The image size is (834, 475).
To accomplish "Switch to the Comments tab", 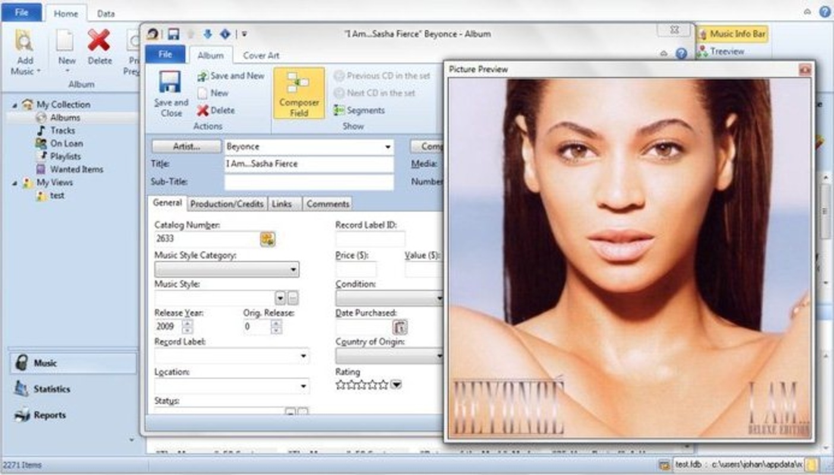I will pyautogui.click(x=328, y=204).
